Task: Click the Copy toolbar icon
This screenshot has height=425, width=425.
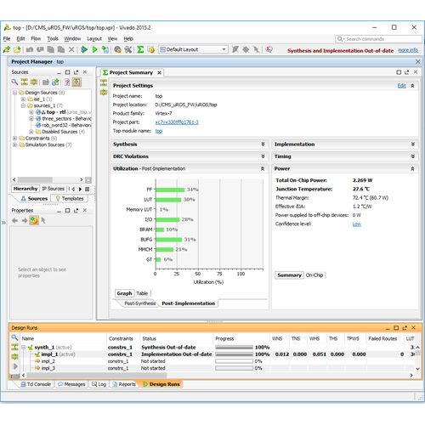Action: pos(50,49)
